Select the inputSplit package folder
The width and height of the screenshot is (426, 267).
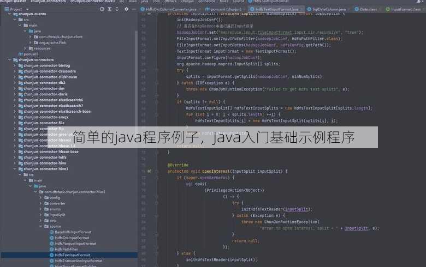coord(55,215)
